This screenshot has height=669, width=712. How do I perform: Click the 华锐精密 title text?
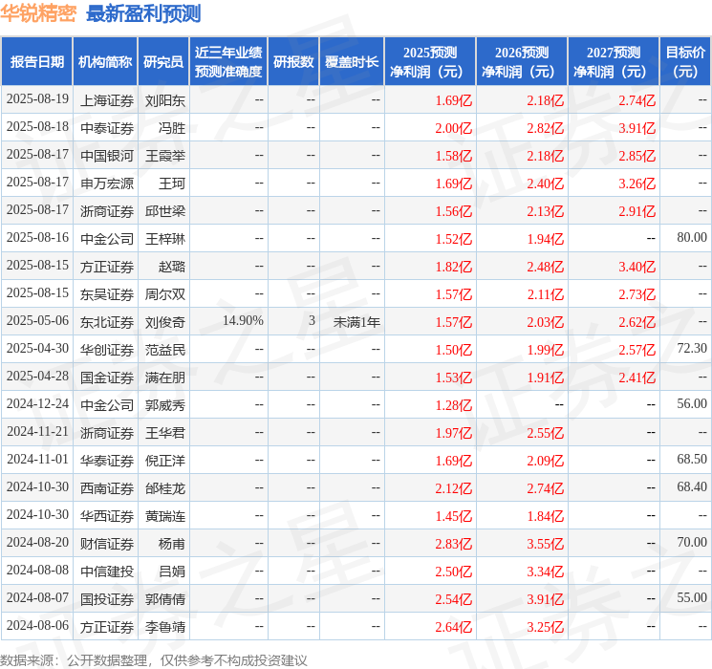38,13
